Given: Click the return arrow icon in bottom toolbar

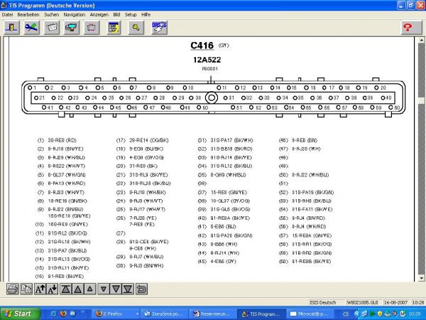Looking at the screenshot, I should (142, 288).
